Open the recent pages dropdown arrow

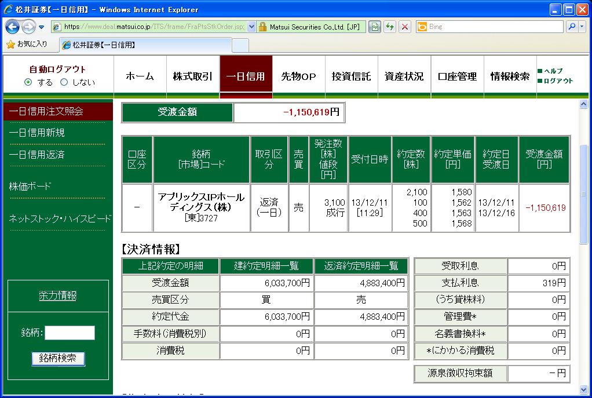pos(42,27)
